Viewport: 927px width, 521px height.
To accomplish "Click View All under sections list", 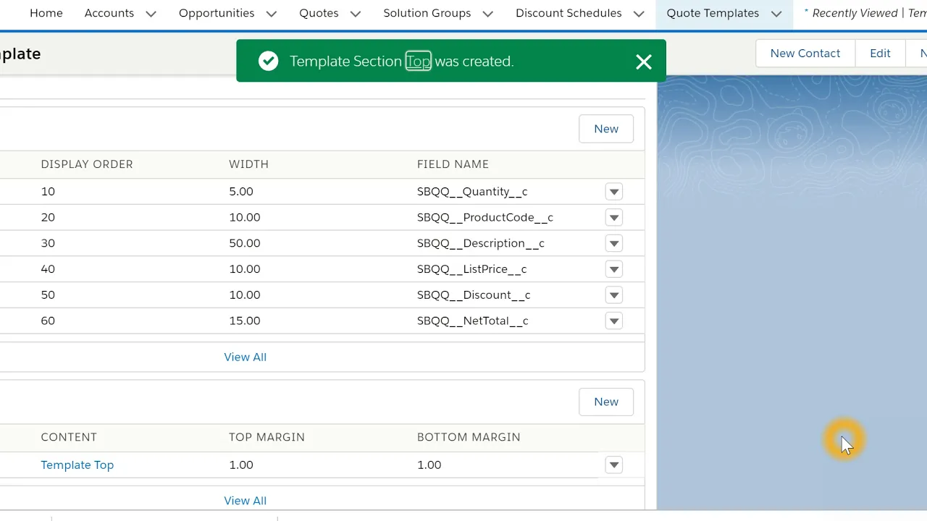I will pos(246,501).
